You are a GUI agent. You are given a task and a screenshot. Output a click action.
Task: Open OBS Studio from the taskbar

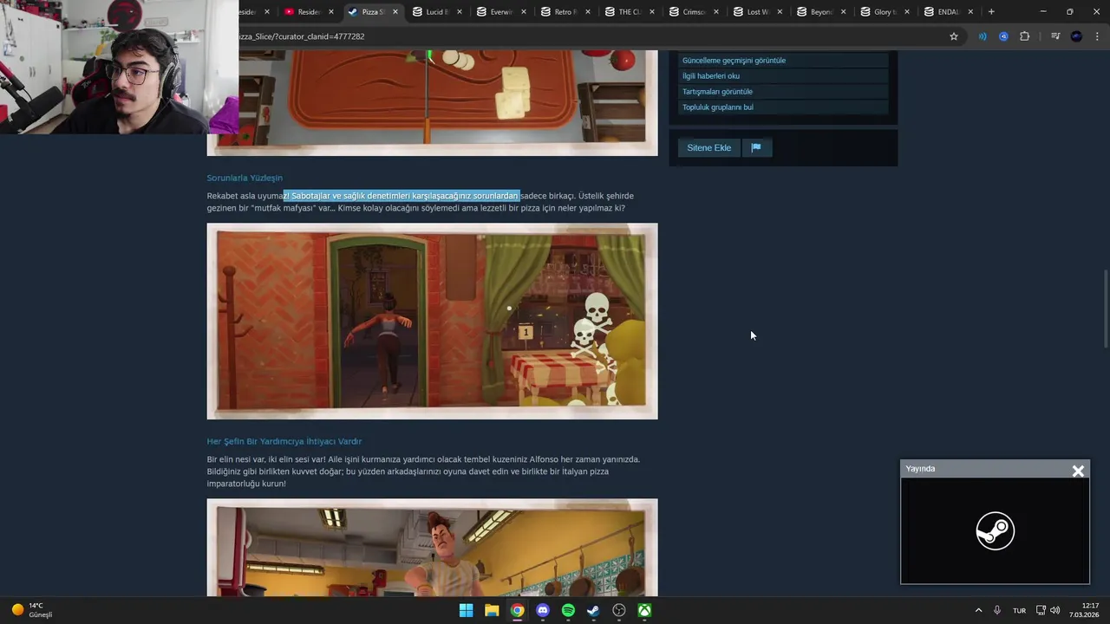[619, 610]
